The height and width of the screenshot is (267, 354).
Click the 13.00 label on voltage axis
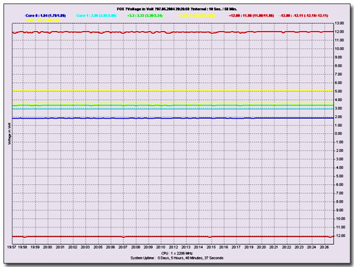[x=339, y=23]
